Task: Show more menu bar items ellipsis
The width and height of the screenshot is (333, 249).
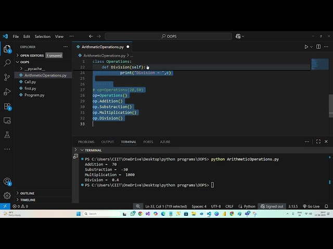Action: click(x=72, y=36)
